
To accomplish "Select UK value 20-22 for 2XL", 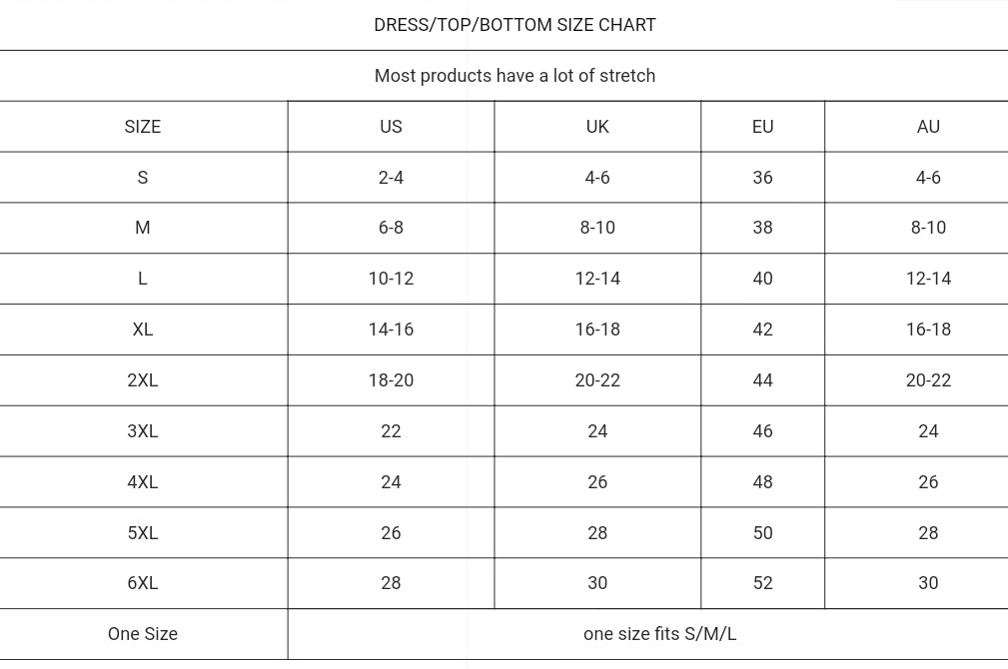I will pyautogui.click(x=597, y=379).
